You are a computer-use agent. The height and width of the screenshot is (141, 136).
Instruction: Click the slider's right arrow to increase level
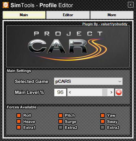111,92
